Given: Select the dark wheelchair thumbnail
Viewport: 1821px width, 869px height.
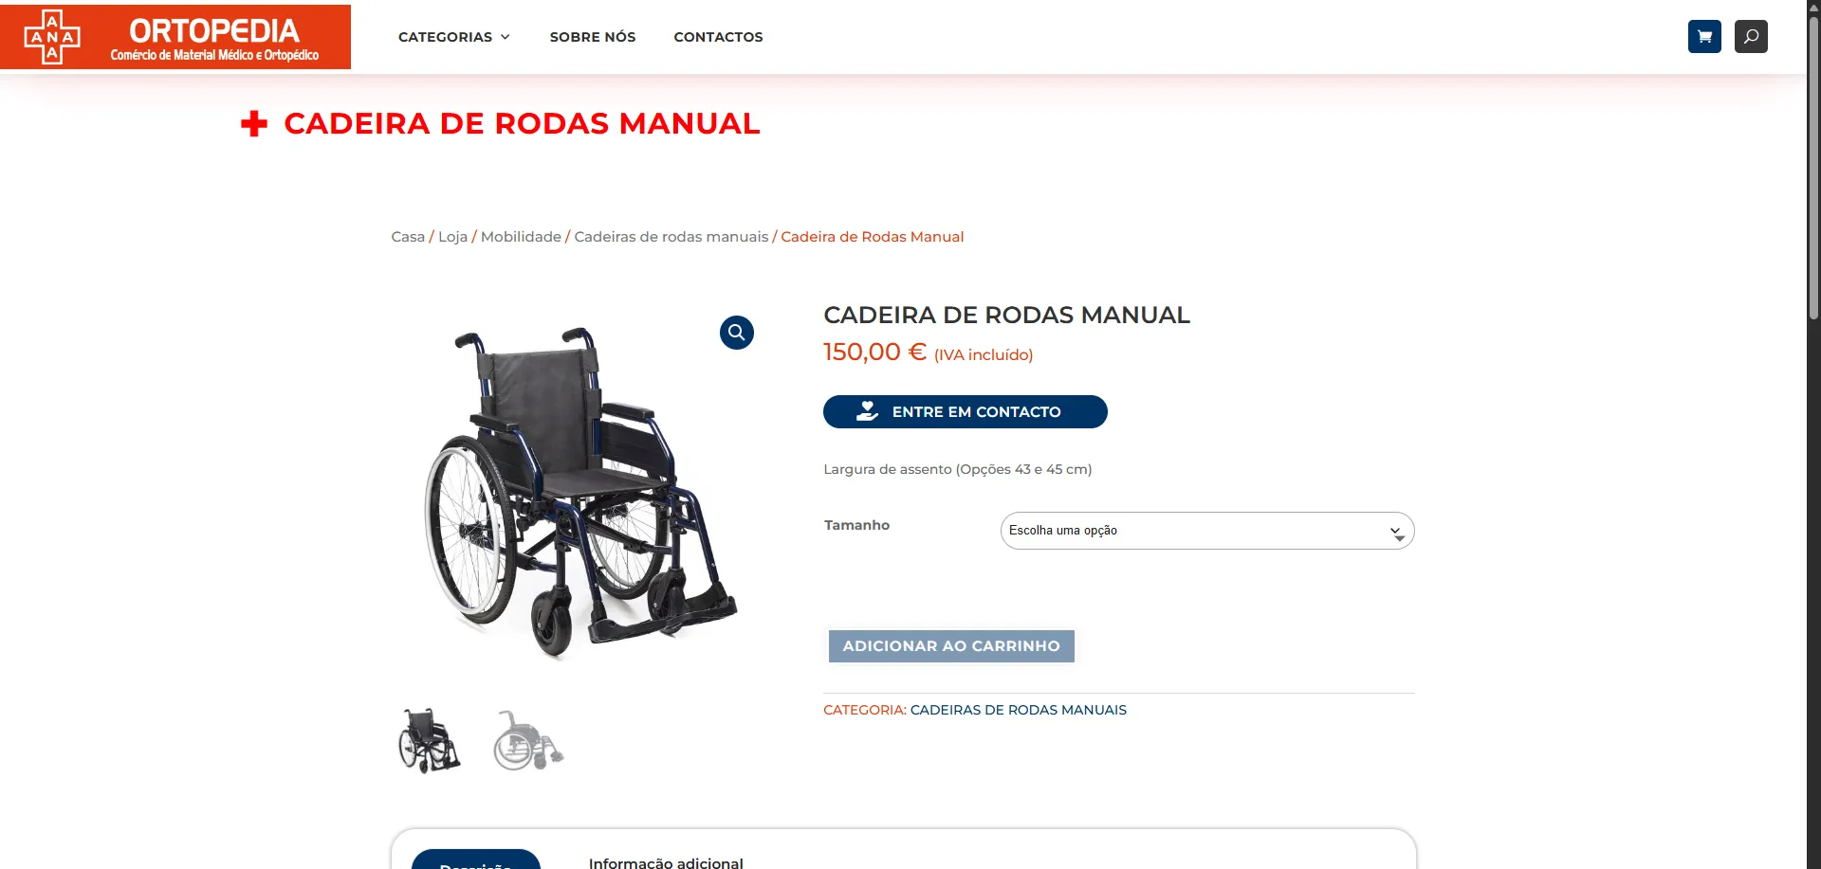Looking at the screenshot, I should pyautogui.click(x=430, y=740).
